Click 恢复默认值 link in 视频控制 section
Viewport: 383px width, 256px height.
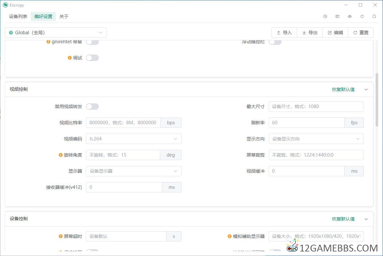[343, 89]
